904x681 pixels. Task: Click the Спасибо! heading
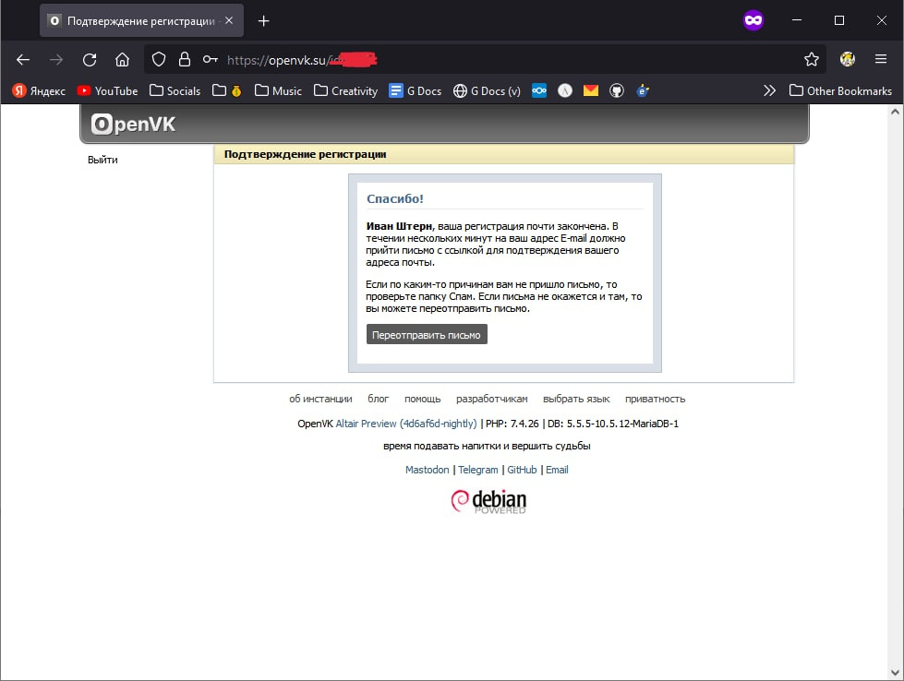[395, 198]
